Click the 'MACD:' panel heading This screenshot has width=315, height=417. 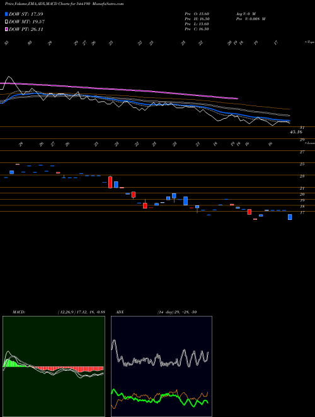(19, 312)
